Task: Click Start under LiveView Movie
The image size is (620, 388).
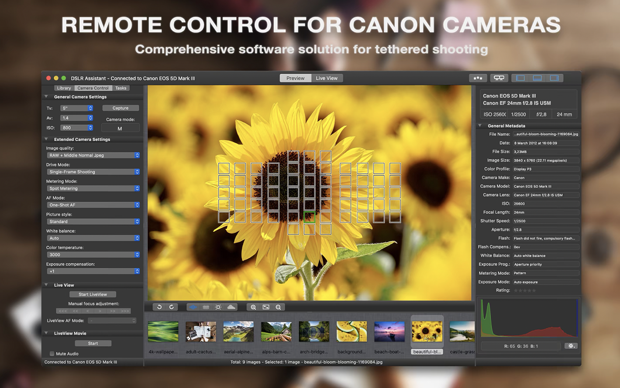Action: (x=93, y=344)
